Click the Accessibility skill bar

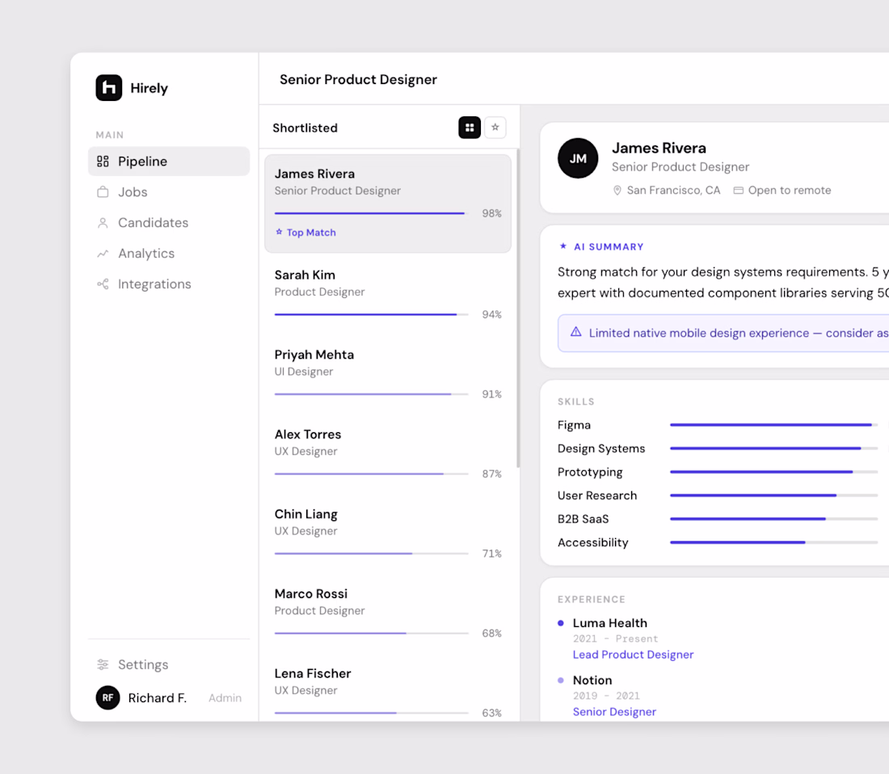click(774, 542)
